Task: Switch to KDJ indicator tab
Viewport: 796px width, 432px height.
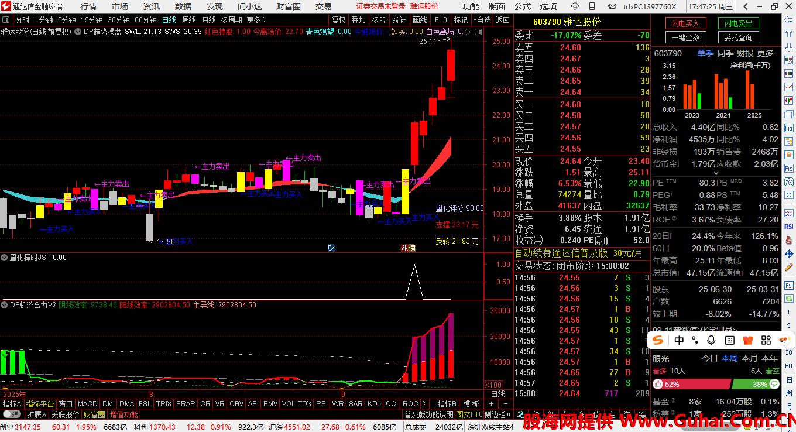Action: click(374, 404)
